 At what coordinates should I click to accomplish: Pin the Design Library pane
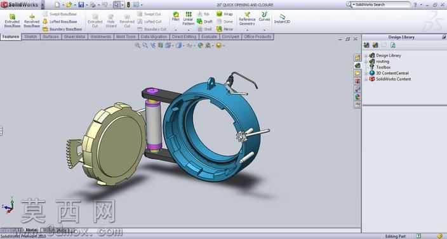(x=444, y=37)
